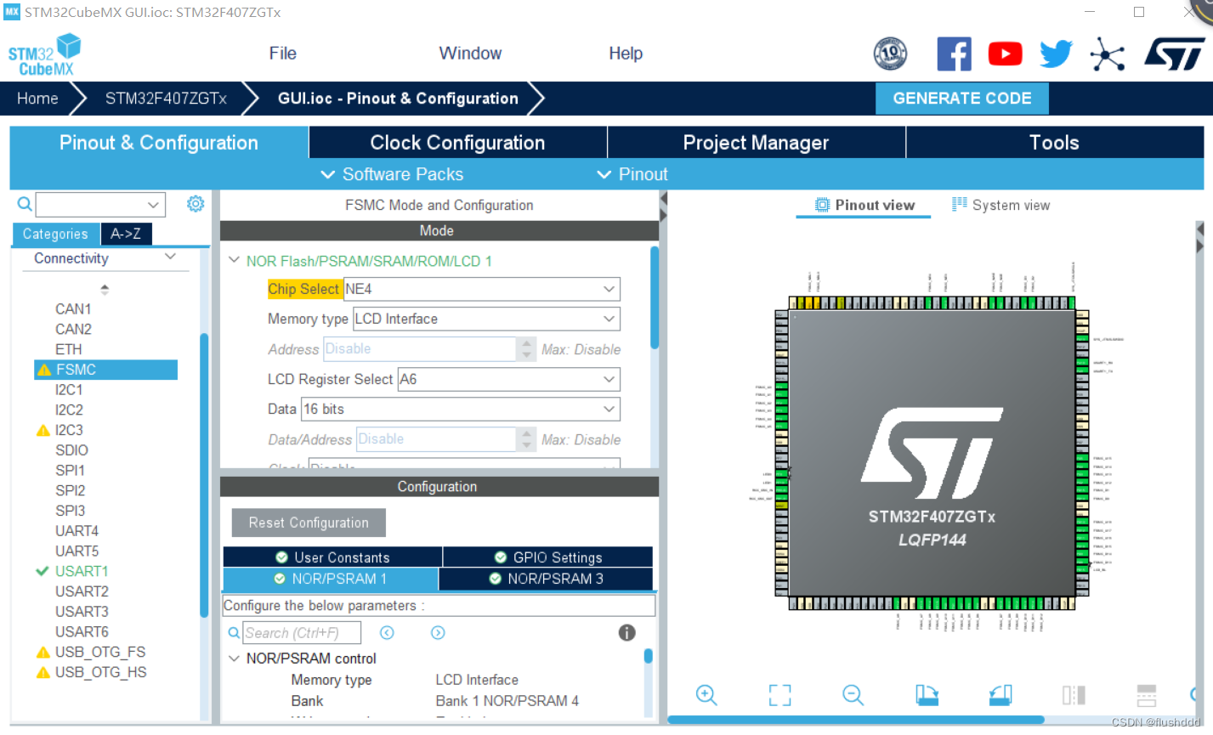Screen dimensions: 1213x735
Task: Zoom in on the pinout view
Action: pos(706,695)
